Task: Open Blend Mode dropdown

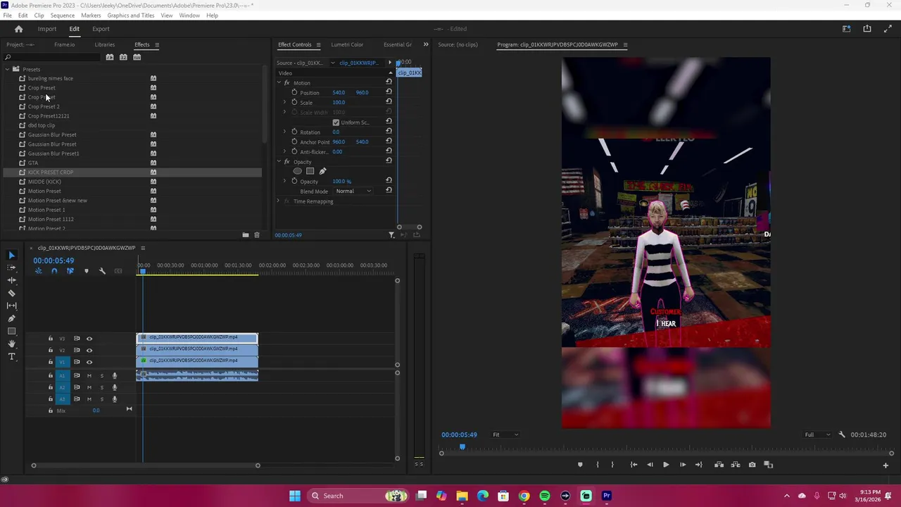Action: coord(353,191)
